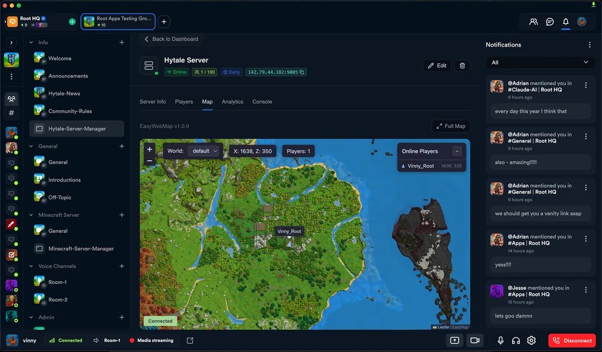Open the friends list icon top right
This screenshot has height=352, width=602.
(533, 21)
